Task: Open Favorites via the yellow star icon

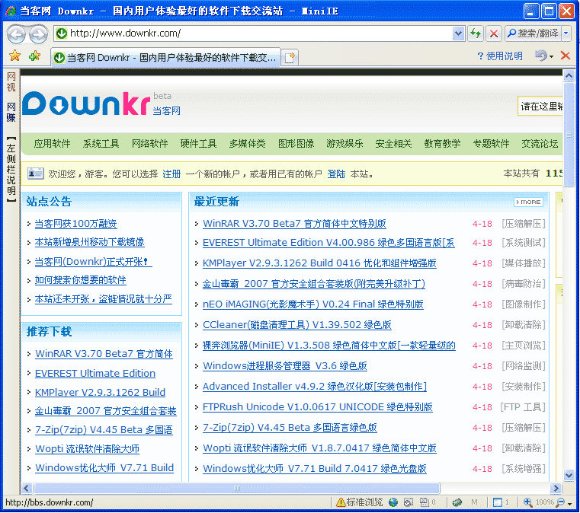Action: [14, 56]
